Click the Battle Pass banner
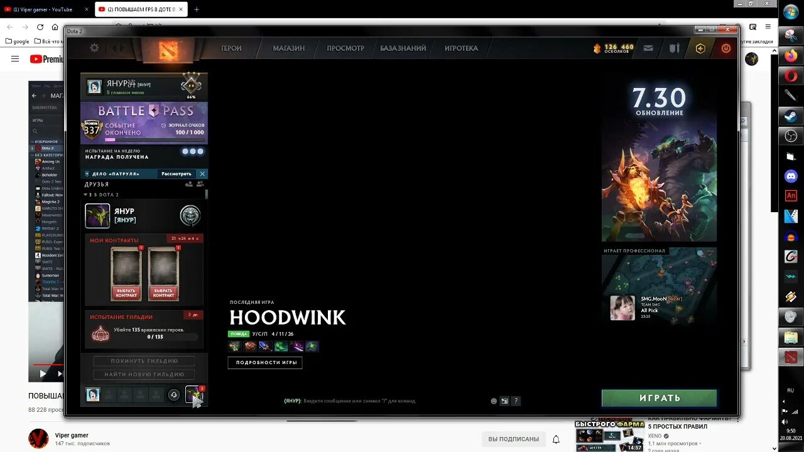The width and height of the screenshot is (804, 452). (144, 123)
